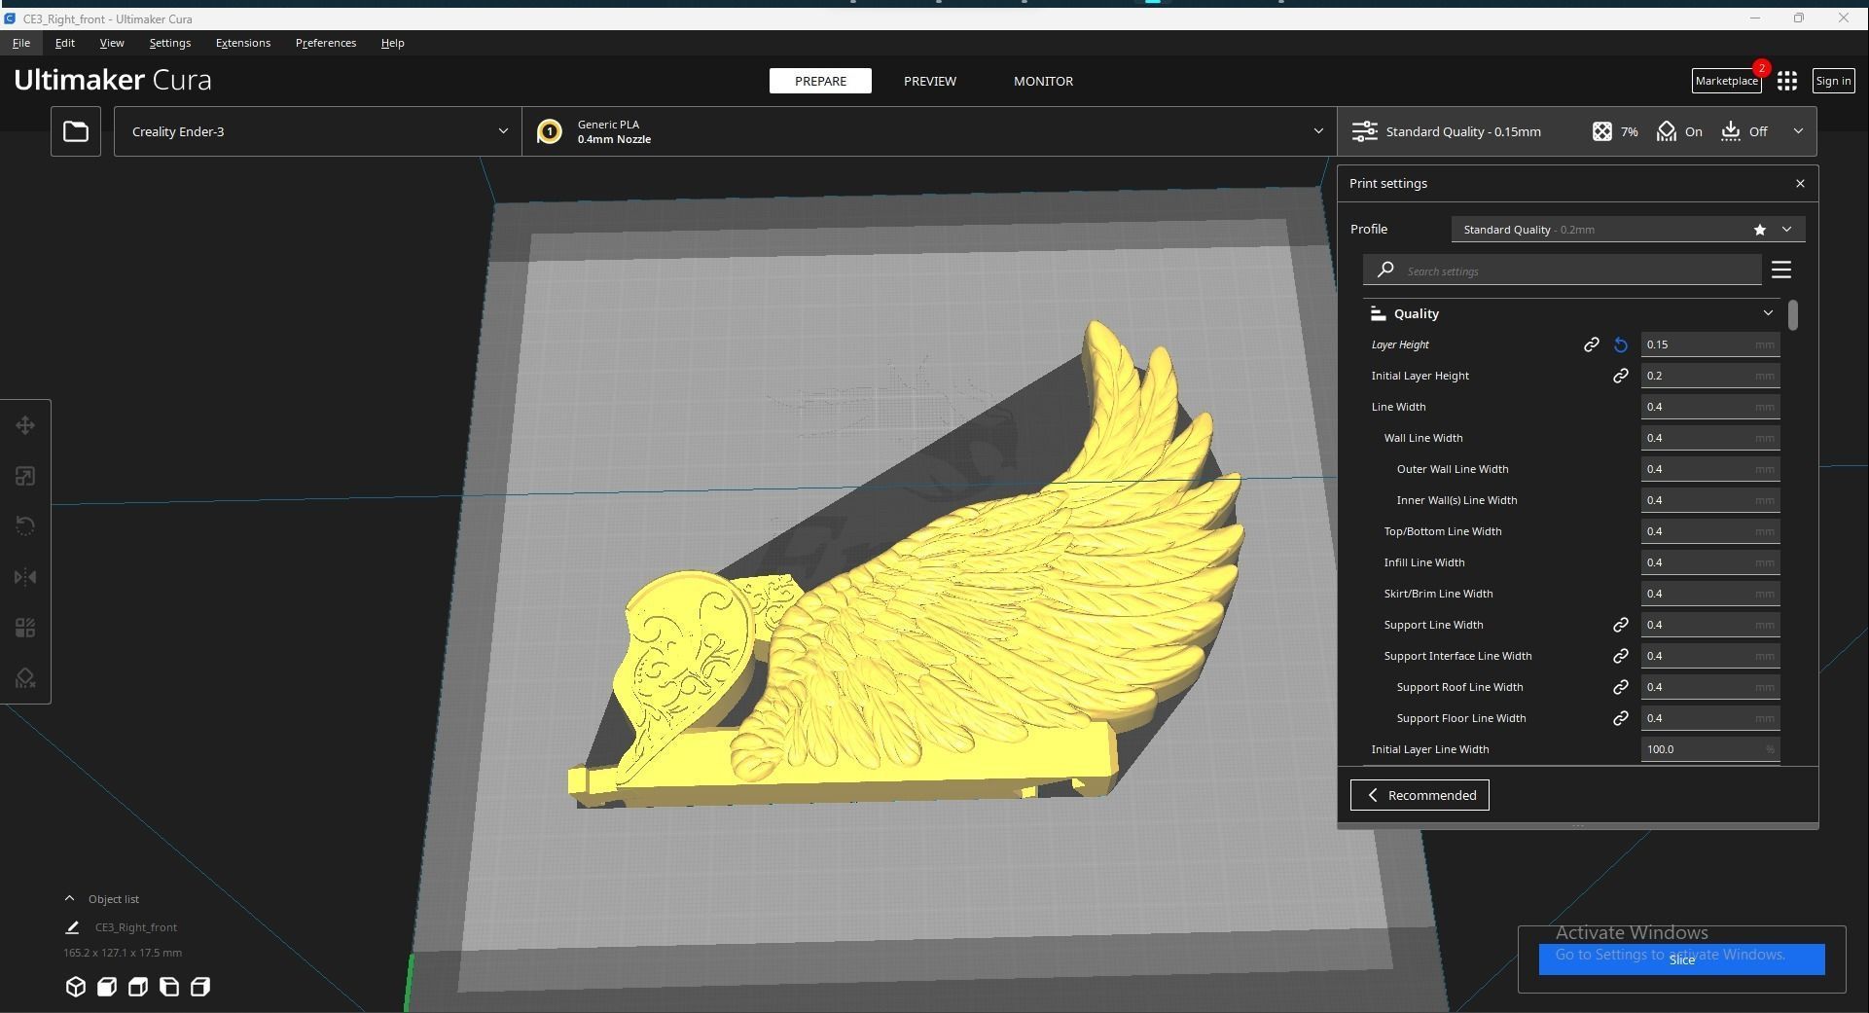Select the Per Model Settings tool
This screenshot has width=1869, height=1013.
pyautogui.click(x=25, y=628)
